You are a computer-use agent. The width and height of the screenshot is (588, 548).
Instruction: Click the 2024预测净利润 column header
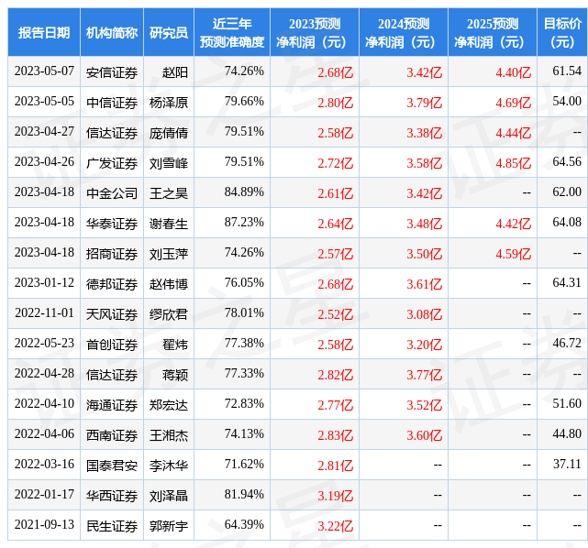[404, 33]
